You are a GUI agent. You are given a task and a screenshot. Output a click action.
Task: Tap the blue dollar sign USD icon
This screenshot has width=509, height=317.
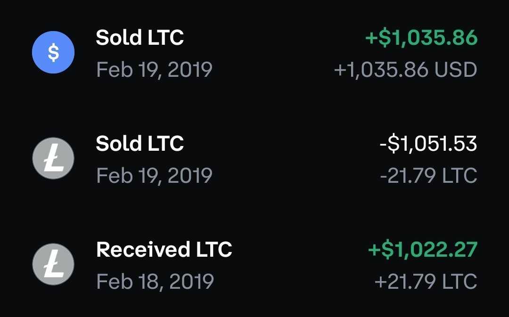(x=53, y=52)
